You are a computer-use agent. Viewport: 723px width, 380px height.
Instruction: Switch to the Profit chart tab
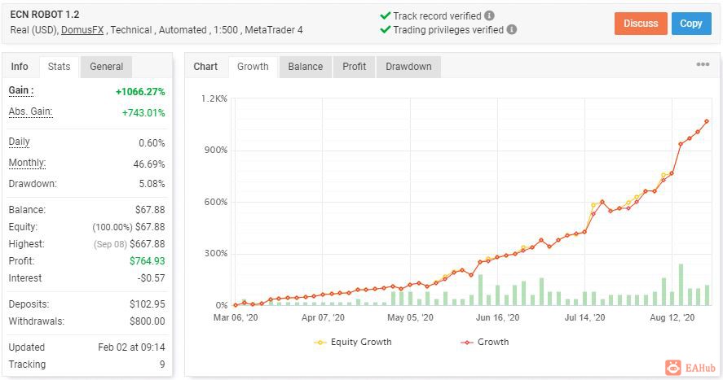coord(354,67)
